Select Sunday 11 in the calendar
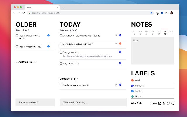Viewport: 187px width, 117px height. (x=172, y=32)
